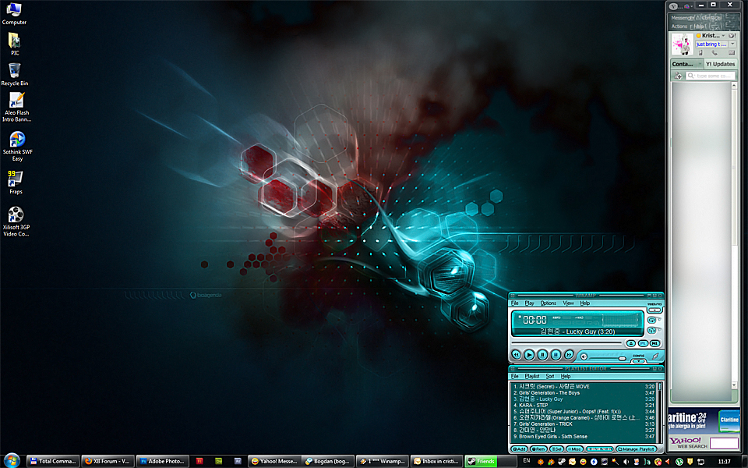Viewport: 748px width, 468px height.
Task: Click the Winamp seek bar
Action: pyautogui.click(x=566, y=343)
